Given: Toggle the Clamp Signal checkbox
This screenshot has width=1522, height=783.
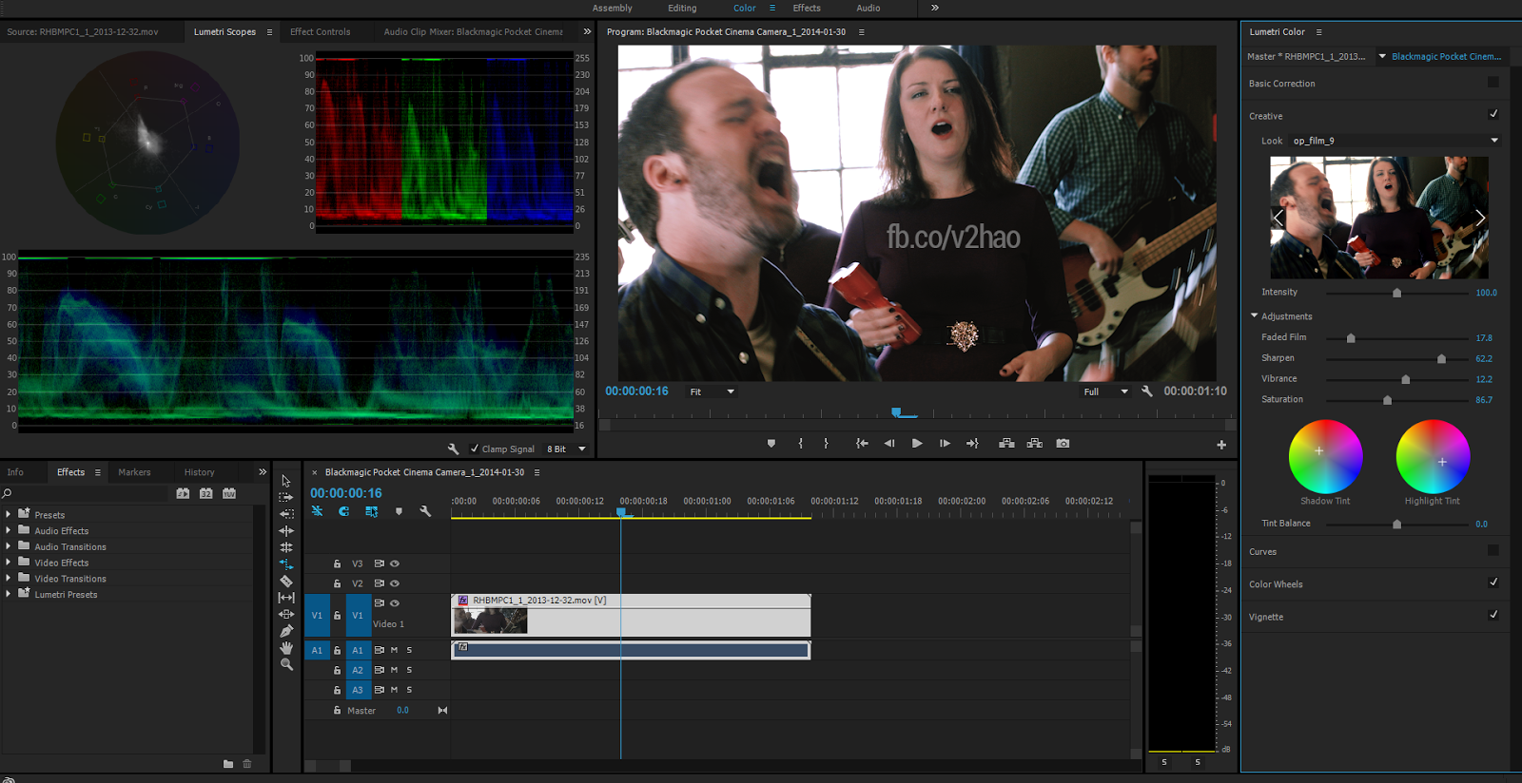Looking at the screenshot, I should (475, 449).
